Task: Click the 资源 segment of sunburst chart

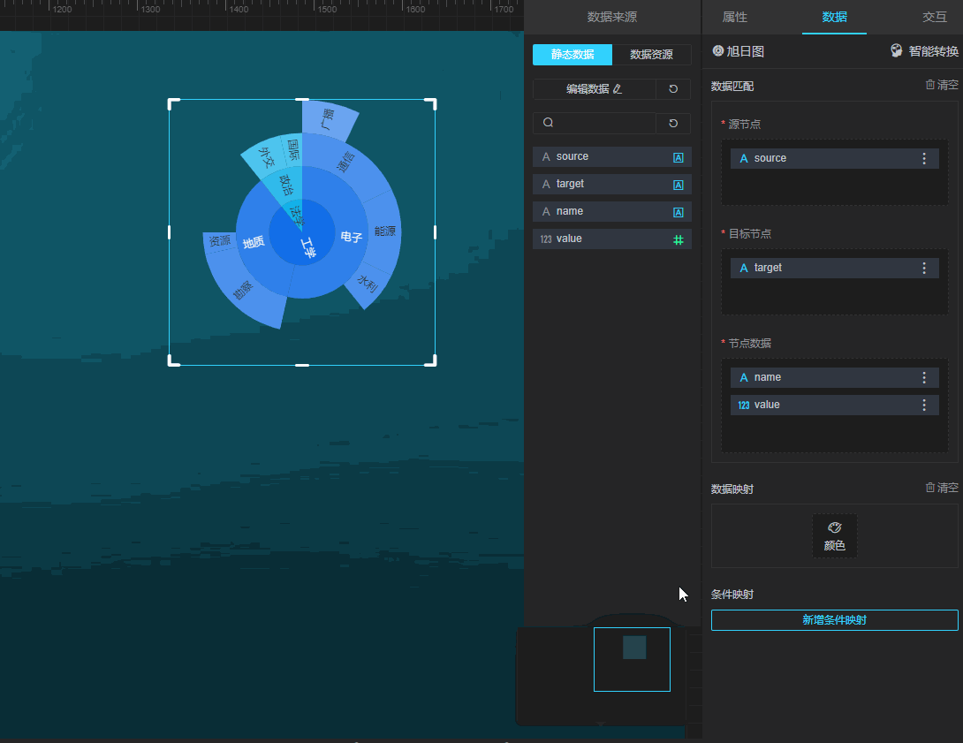Action: [x=219, y=240]
